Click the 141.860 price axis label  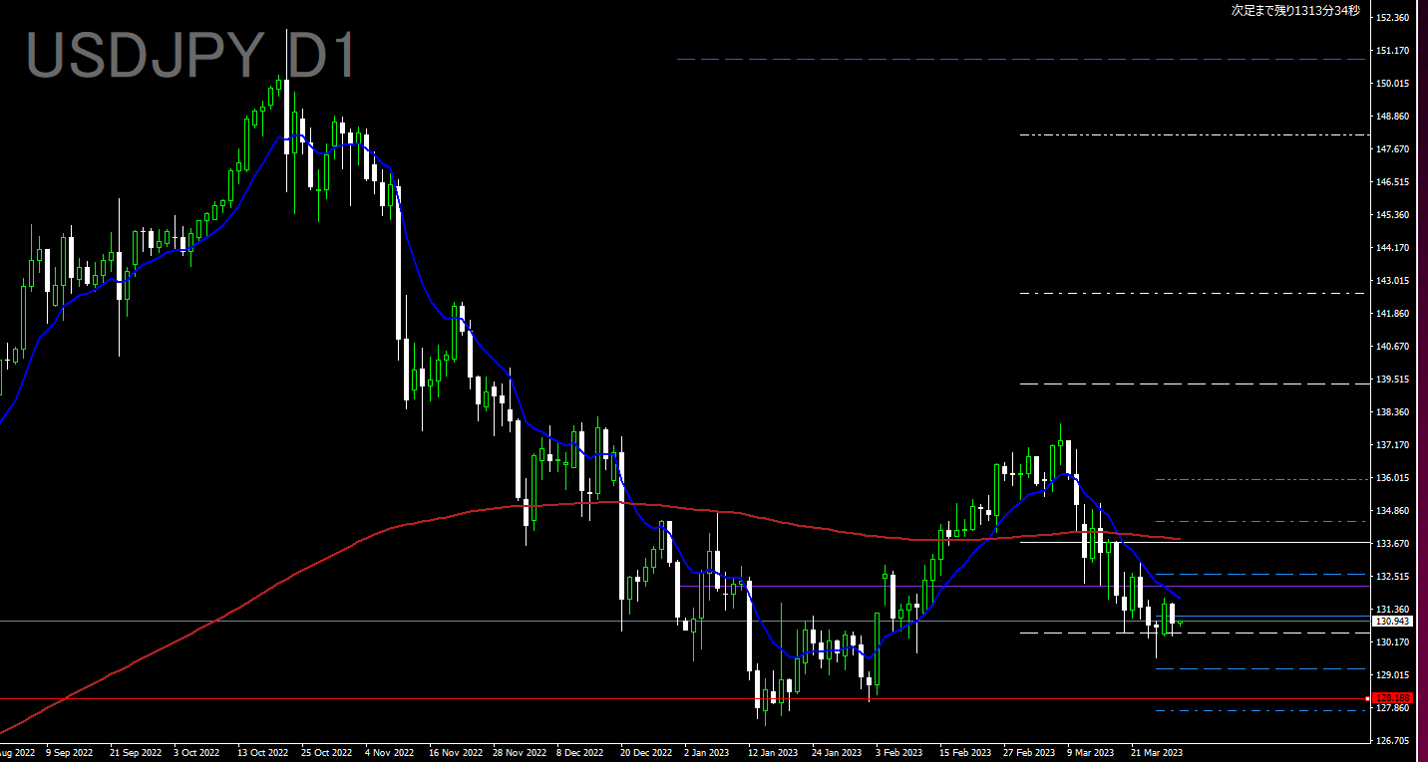coord(1392,314)
